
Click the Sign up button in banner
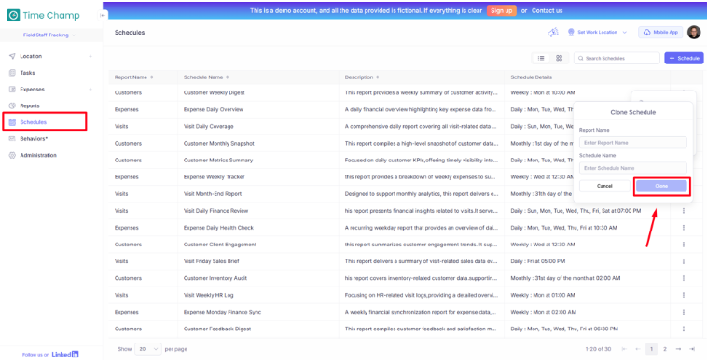pyautogui.click(x=502, y=11)
